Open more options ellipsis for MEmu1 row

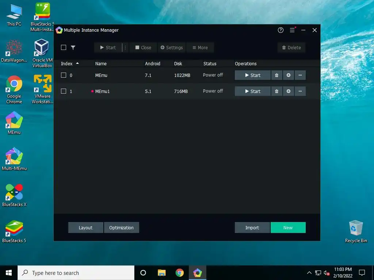click(300, 91)
